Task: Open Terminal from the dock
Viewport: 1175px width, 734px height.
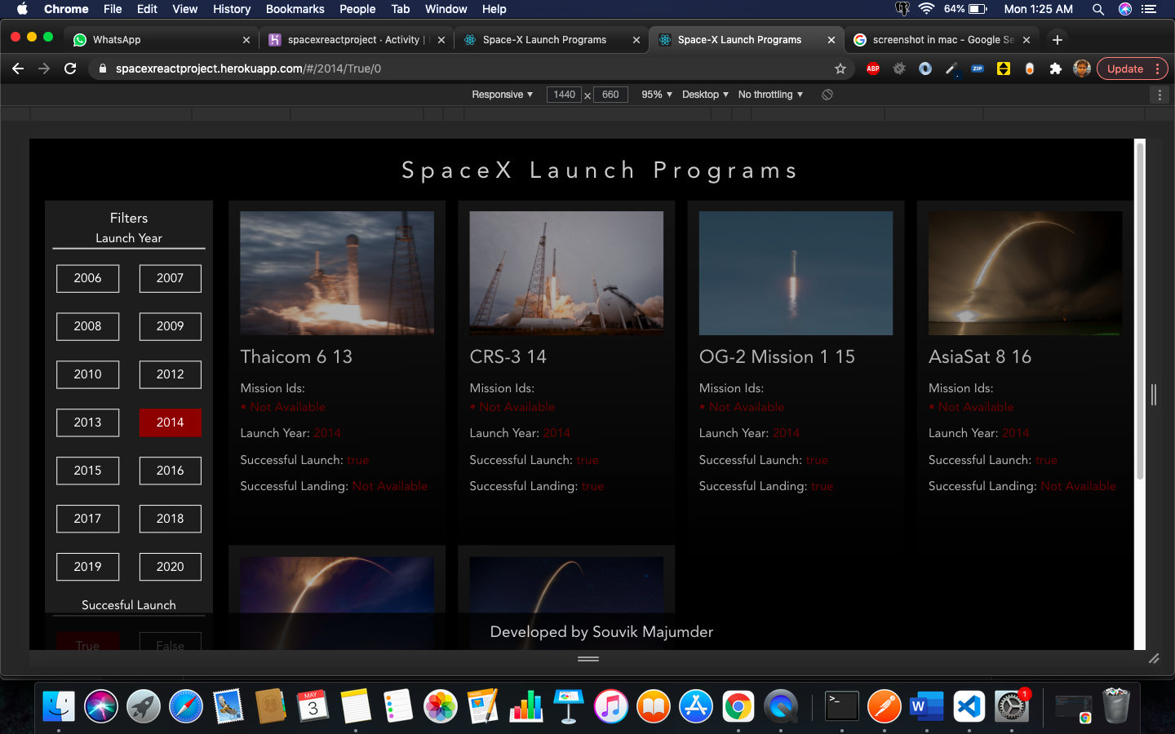Action: point(842,706)
